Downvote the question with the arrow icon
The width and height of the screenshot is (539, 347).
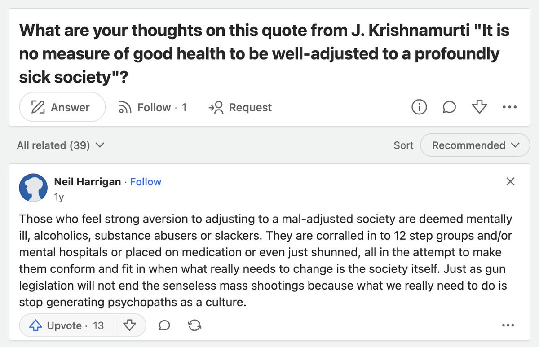coord(479,107)
